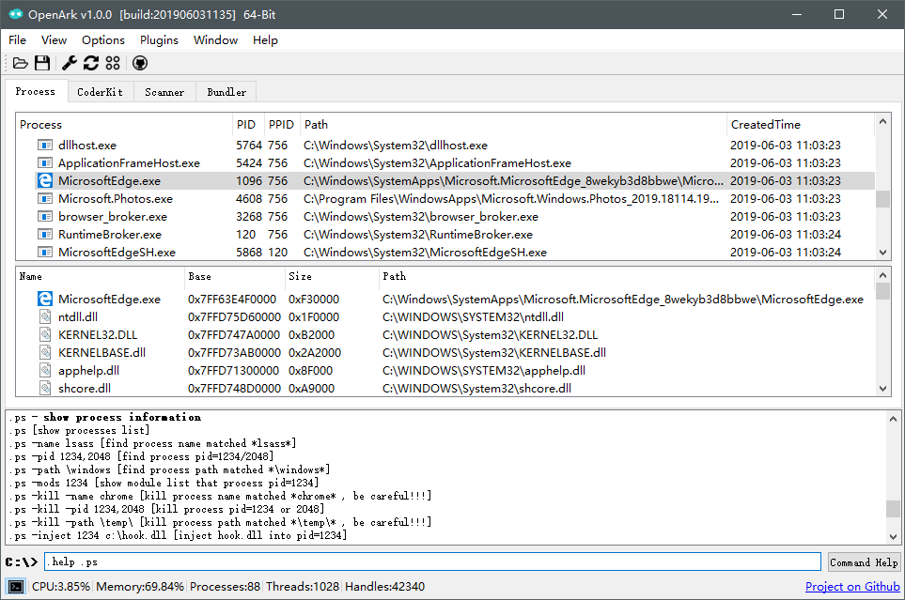The height and width of the screenshot is (600, 905).
Task: Click the console icon in status bar
Action: click(16, 587)
